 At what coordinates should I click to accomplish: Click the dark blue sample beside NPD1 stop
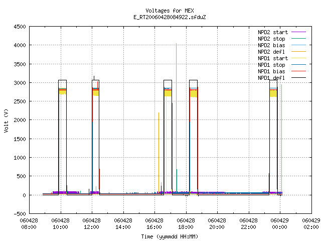click(298, 65)
